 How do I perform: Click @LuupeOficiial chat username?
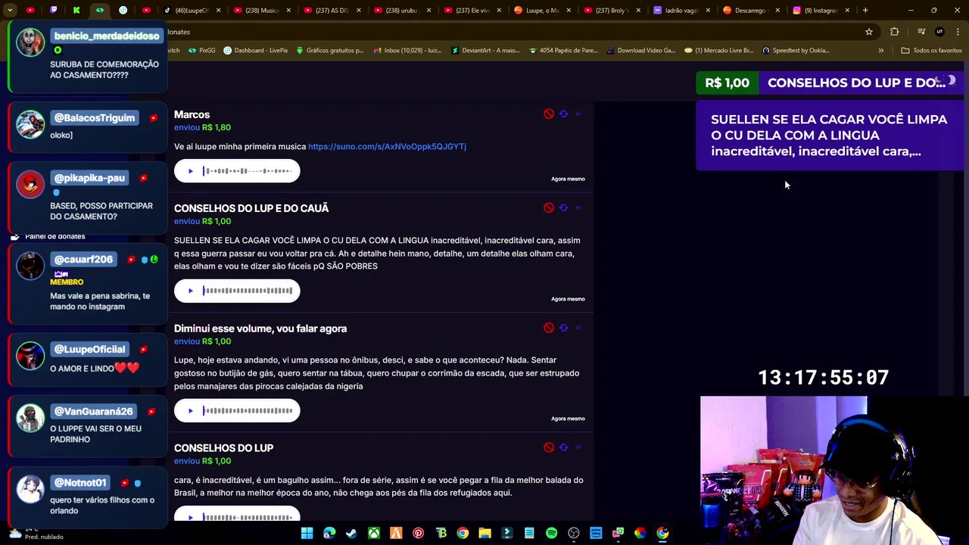tap(89, 350)
